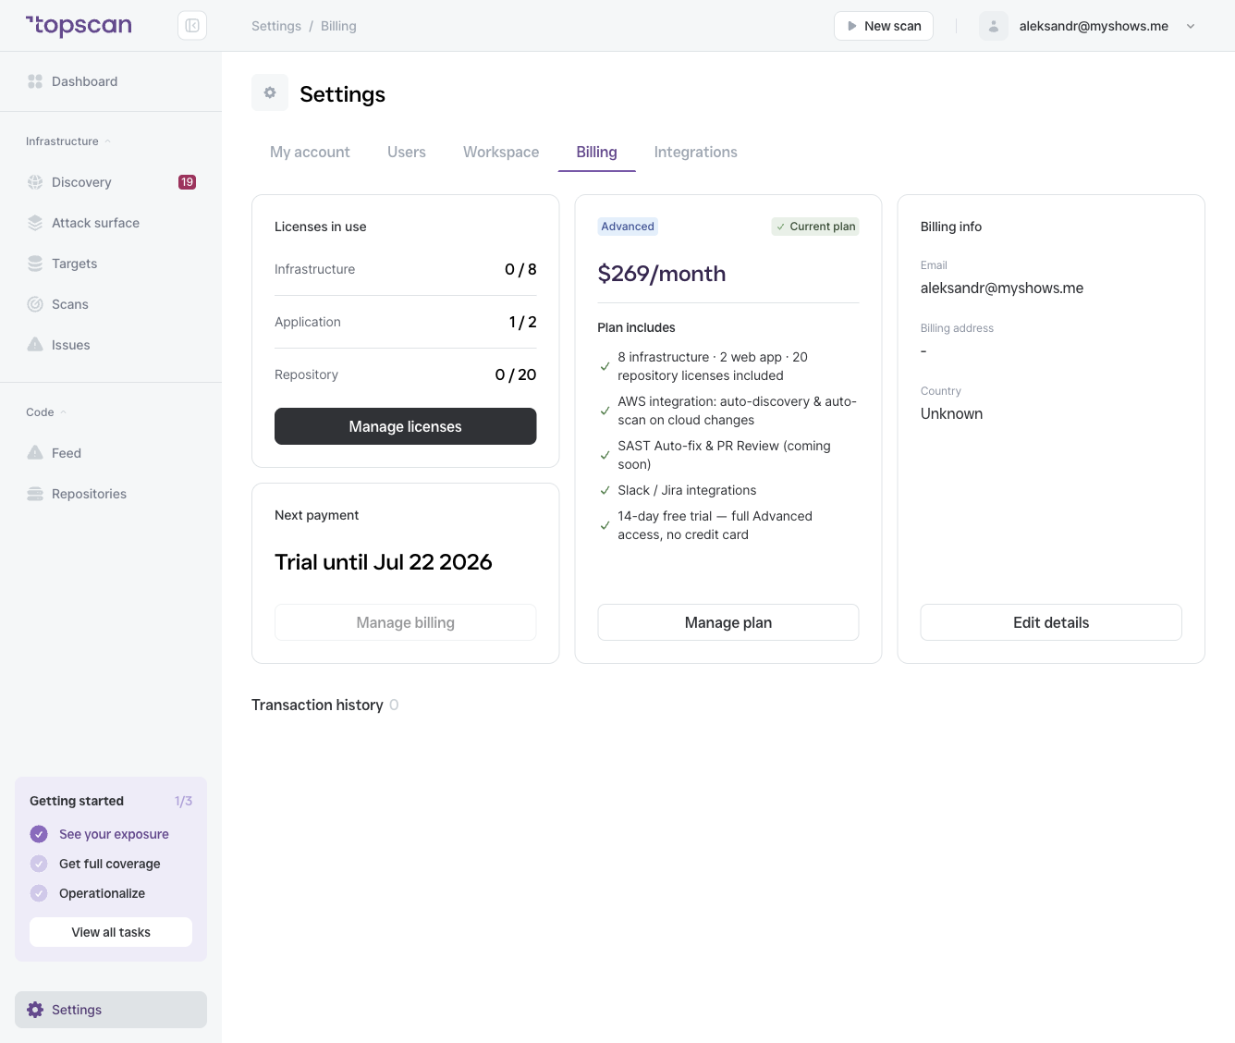The height and width of the screenshot is (1043, 1235).
Task: Open the account dropdown chevron
Action: 1191,26
